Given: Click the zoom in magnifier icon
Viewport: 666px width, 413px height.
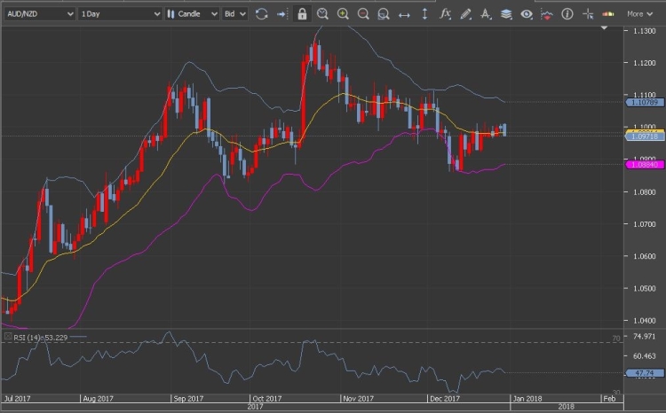Looking at the screenshot, I should (343, 14).
